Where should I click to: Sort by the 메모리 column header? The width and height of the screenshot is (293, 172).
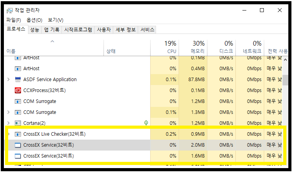coord(193,48)
